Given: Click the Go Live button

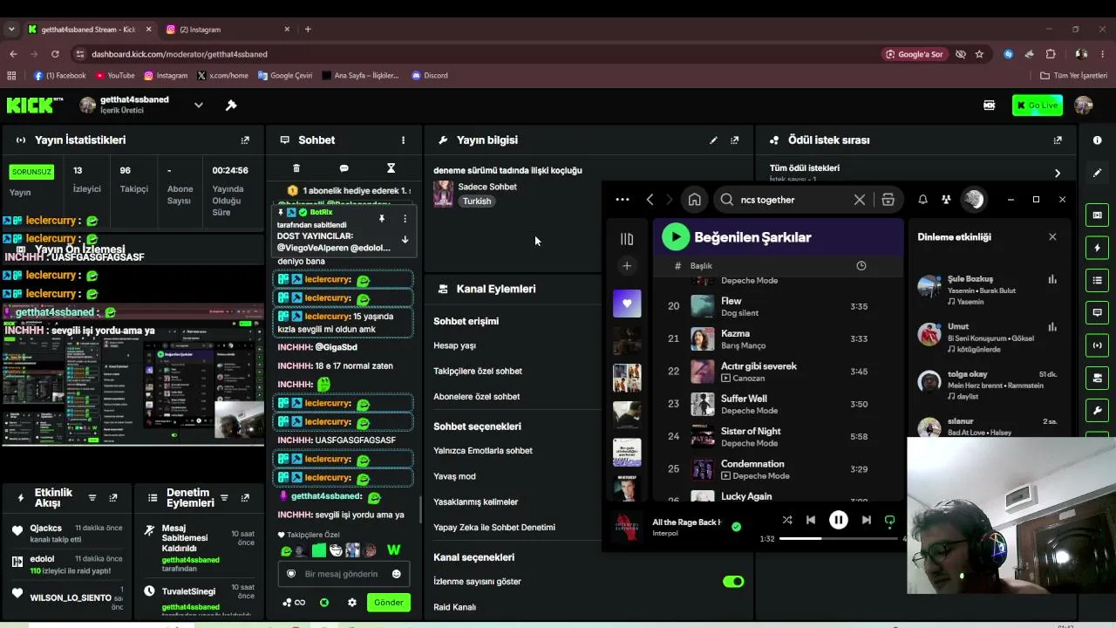Looking at the screenshot, I should [x=1037, y=106].
